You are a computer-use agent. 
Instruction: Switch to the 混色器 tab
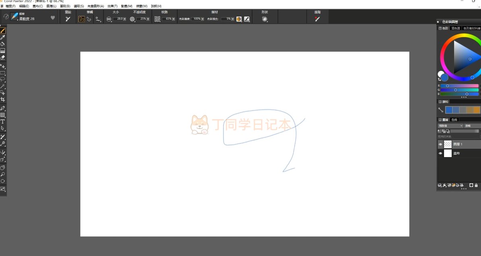[x=455, y=29]
